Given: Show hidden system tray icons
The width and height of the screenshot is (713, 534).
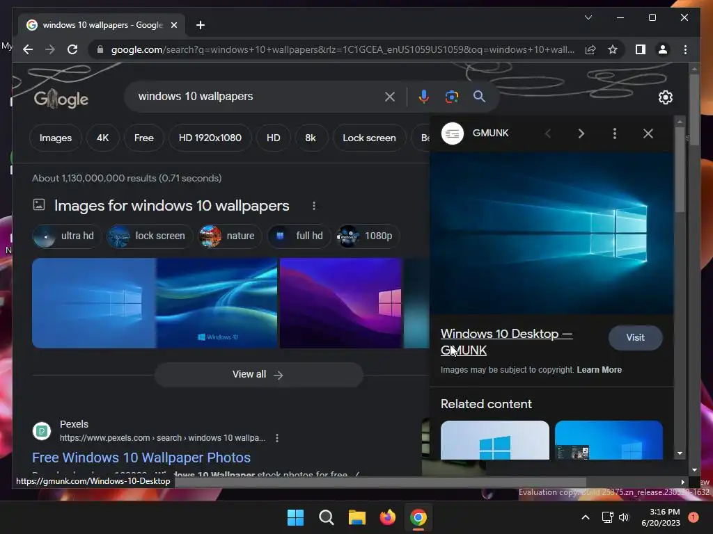Looking at the screenshot, I should (x=585, y=517).
